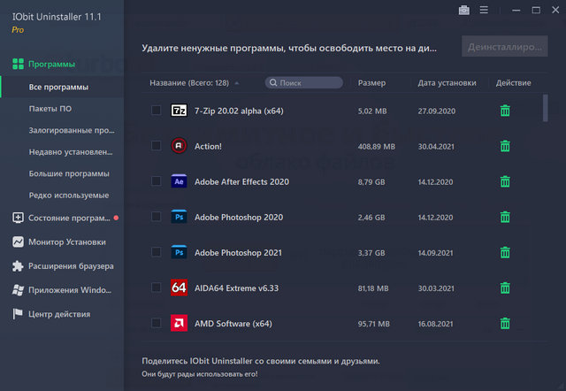Uninstall AIDA64 Extreme via trash icon
The image size is (566, 391).
coord(505,287)
